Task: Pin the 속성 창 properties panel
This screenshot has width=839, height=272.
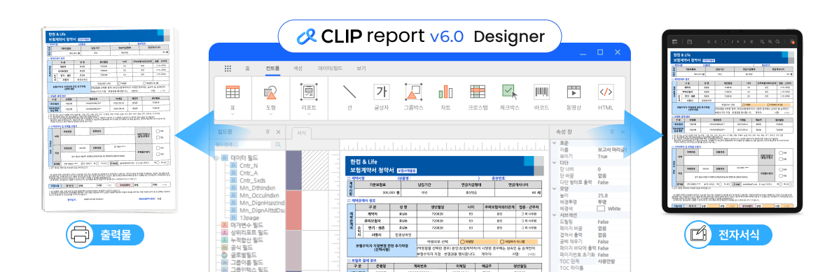Action: click(x=612, y=131)
